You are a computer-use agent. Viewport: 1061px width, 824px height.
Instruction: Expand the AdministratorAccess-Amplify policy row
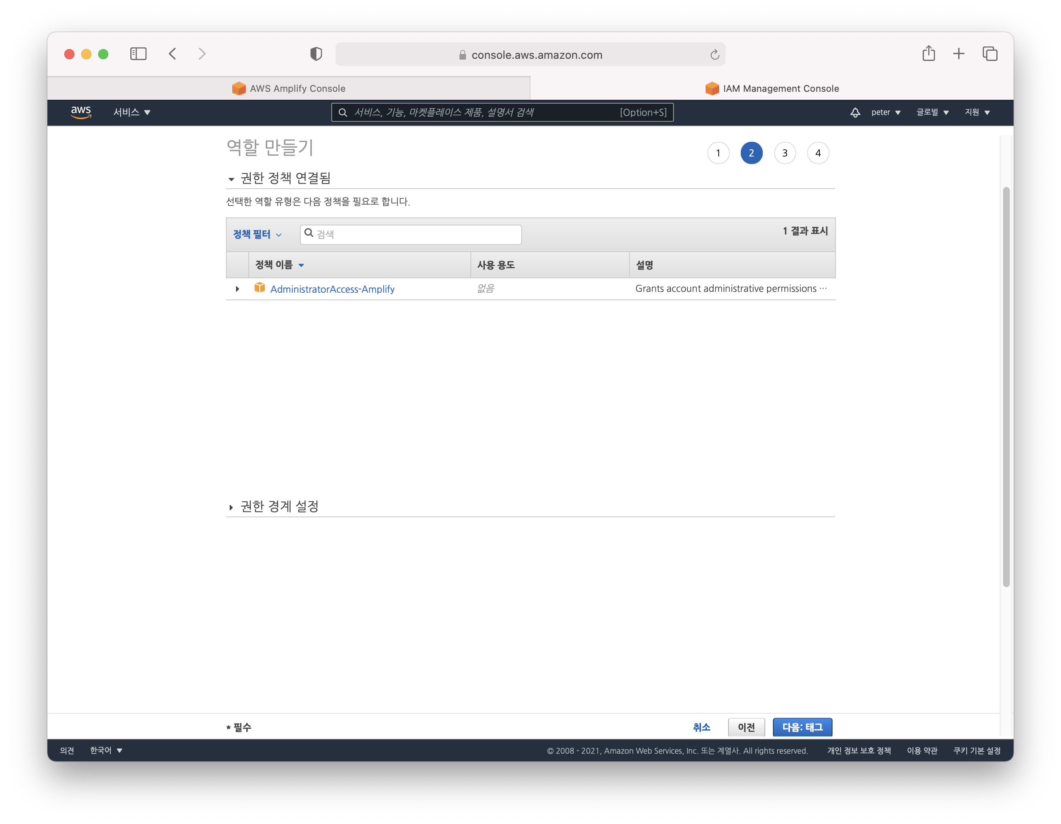click(x=237, y=289)
